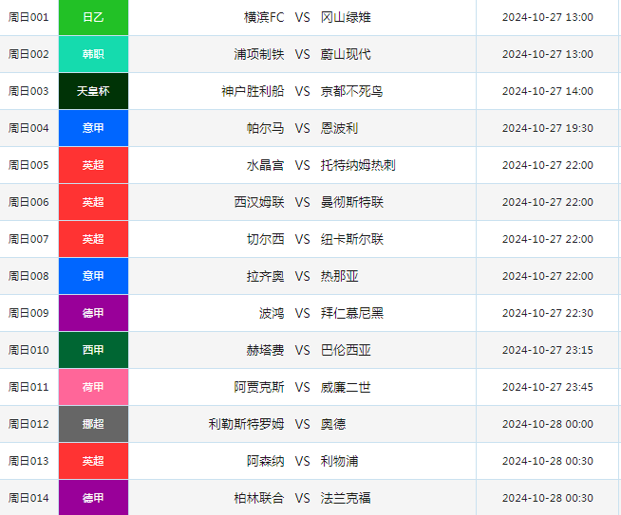Click the 西甲 league badge

coord(93,350)
